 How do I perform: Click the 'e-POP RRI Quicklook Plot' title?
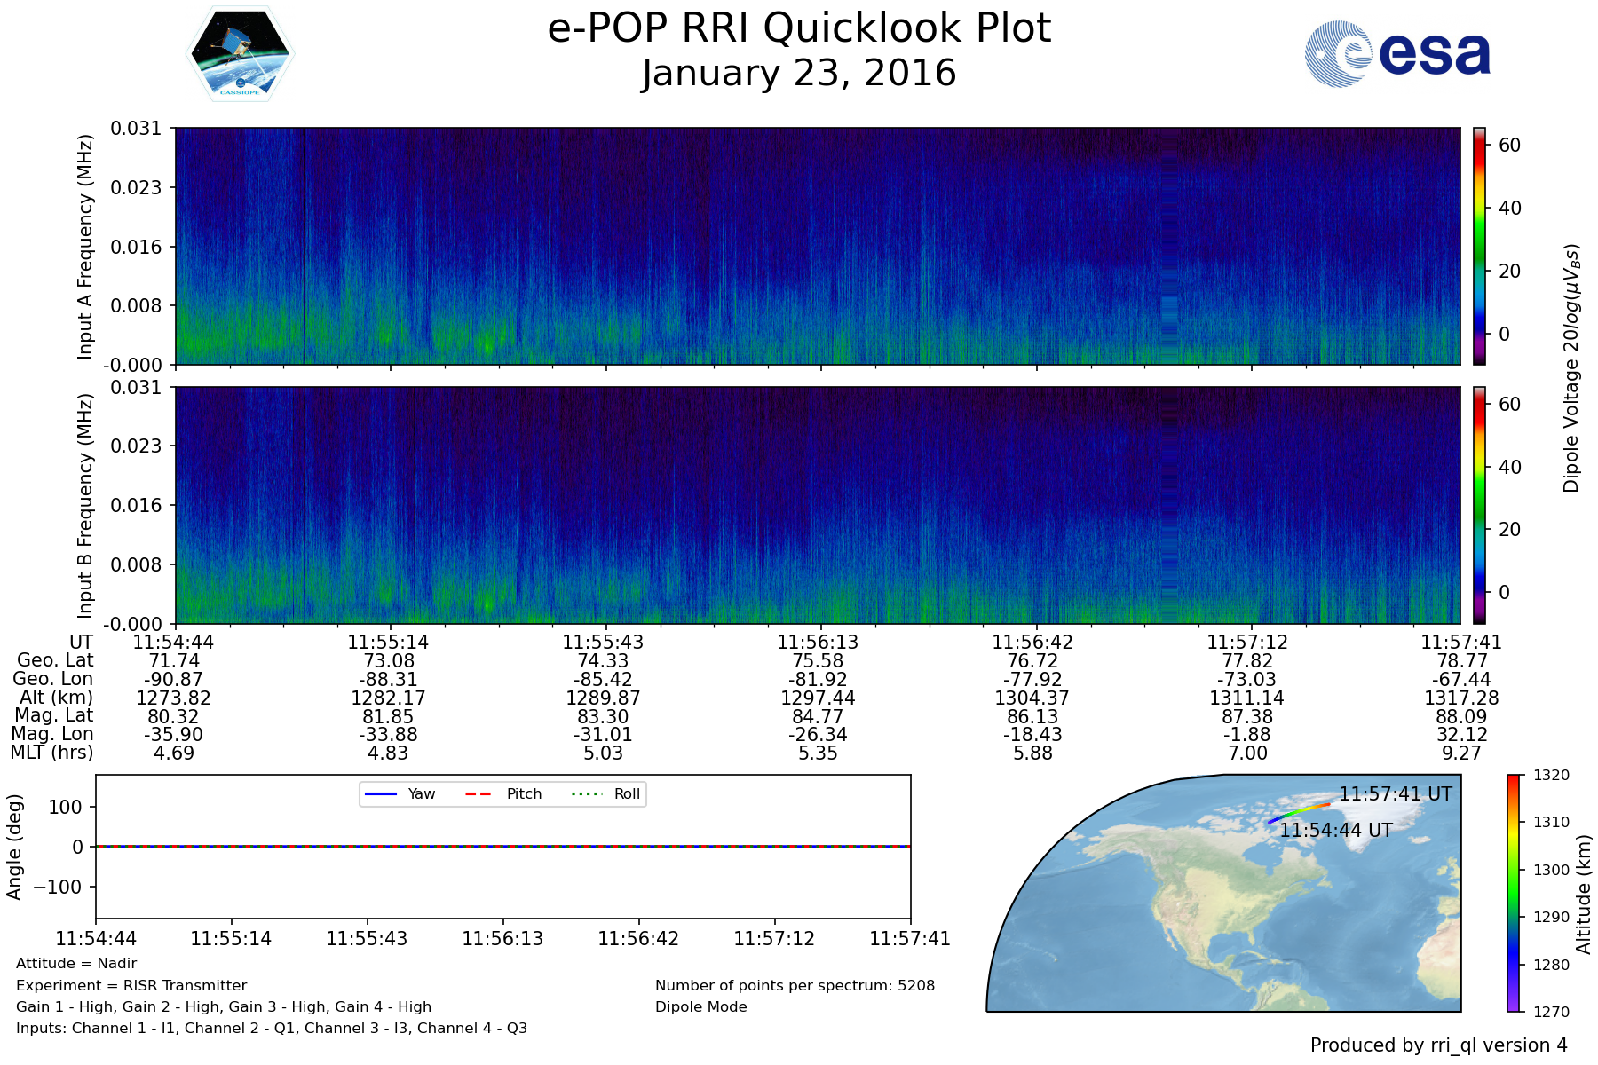pyautogui.click(x=799, y=28)
